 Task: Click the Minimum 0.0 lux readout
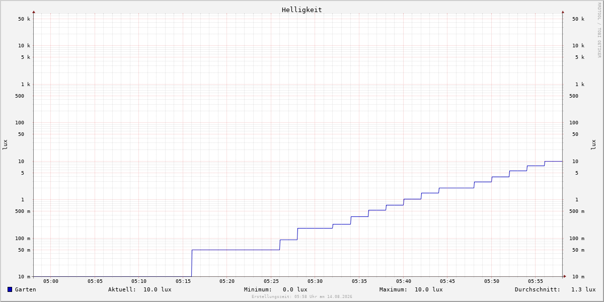click(x=276, y=289)
